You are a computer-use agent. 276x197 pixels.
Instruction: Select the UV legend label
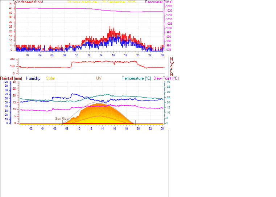pyautogui.click(x=99, y=78)
